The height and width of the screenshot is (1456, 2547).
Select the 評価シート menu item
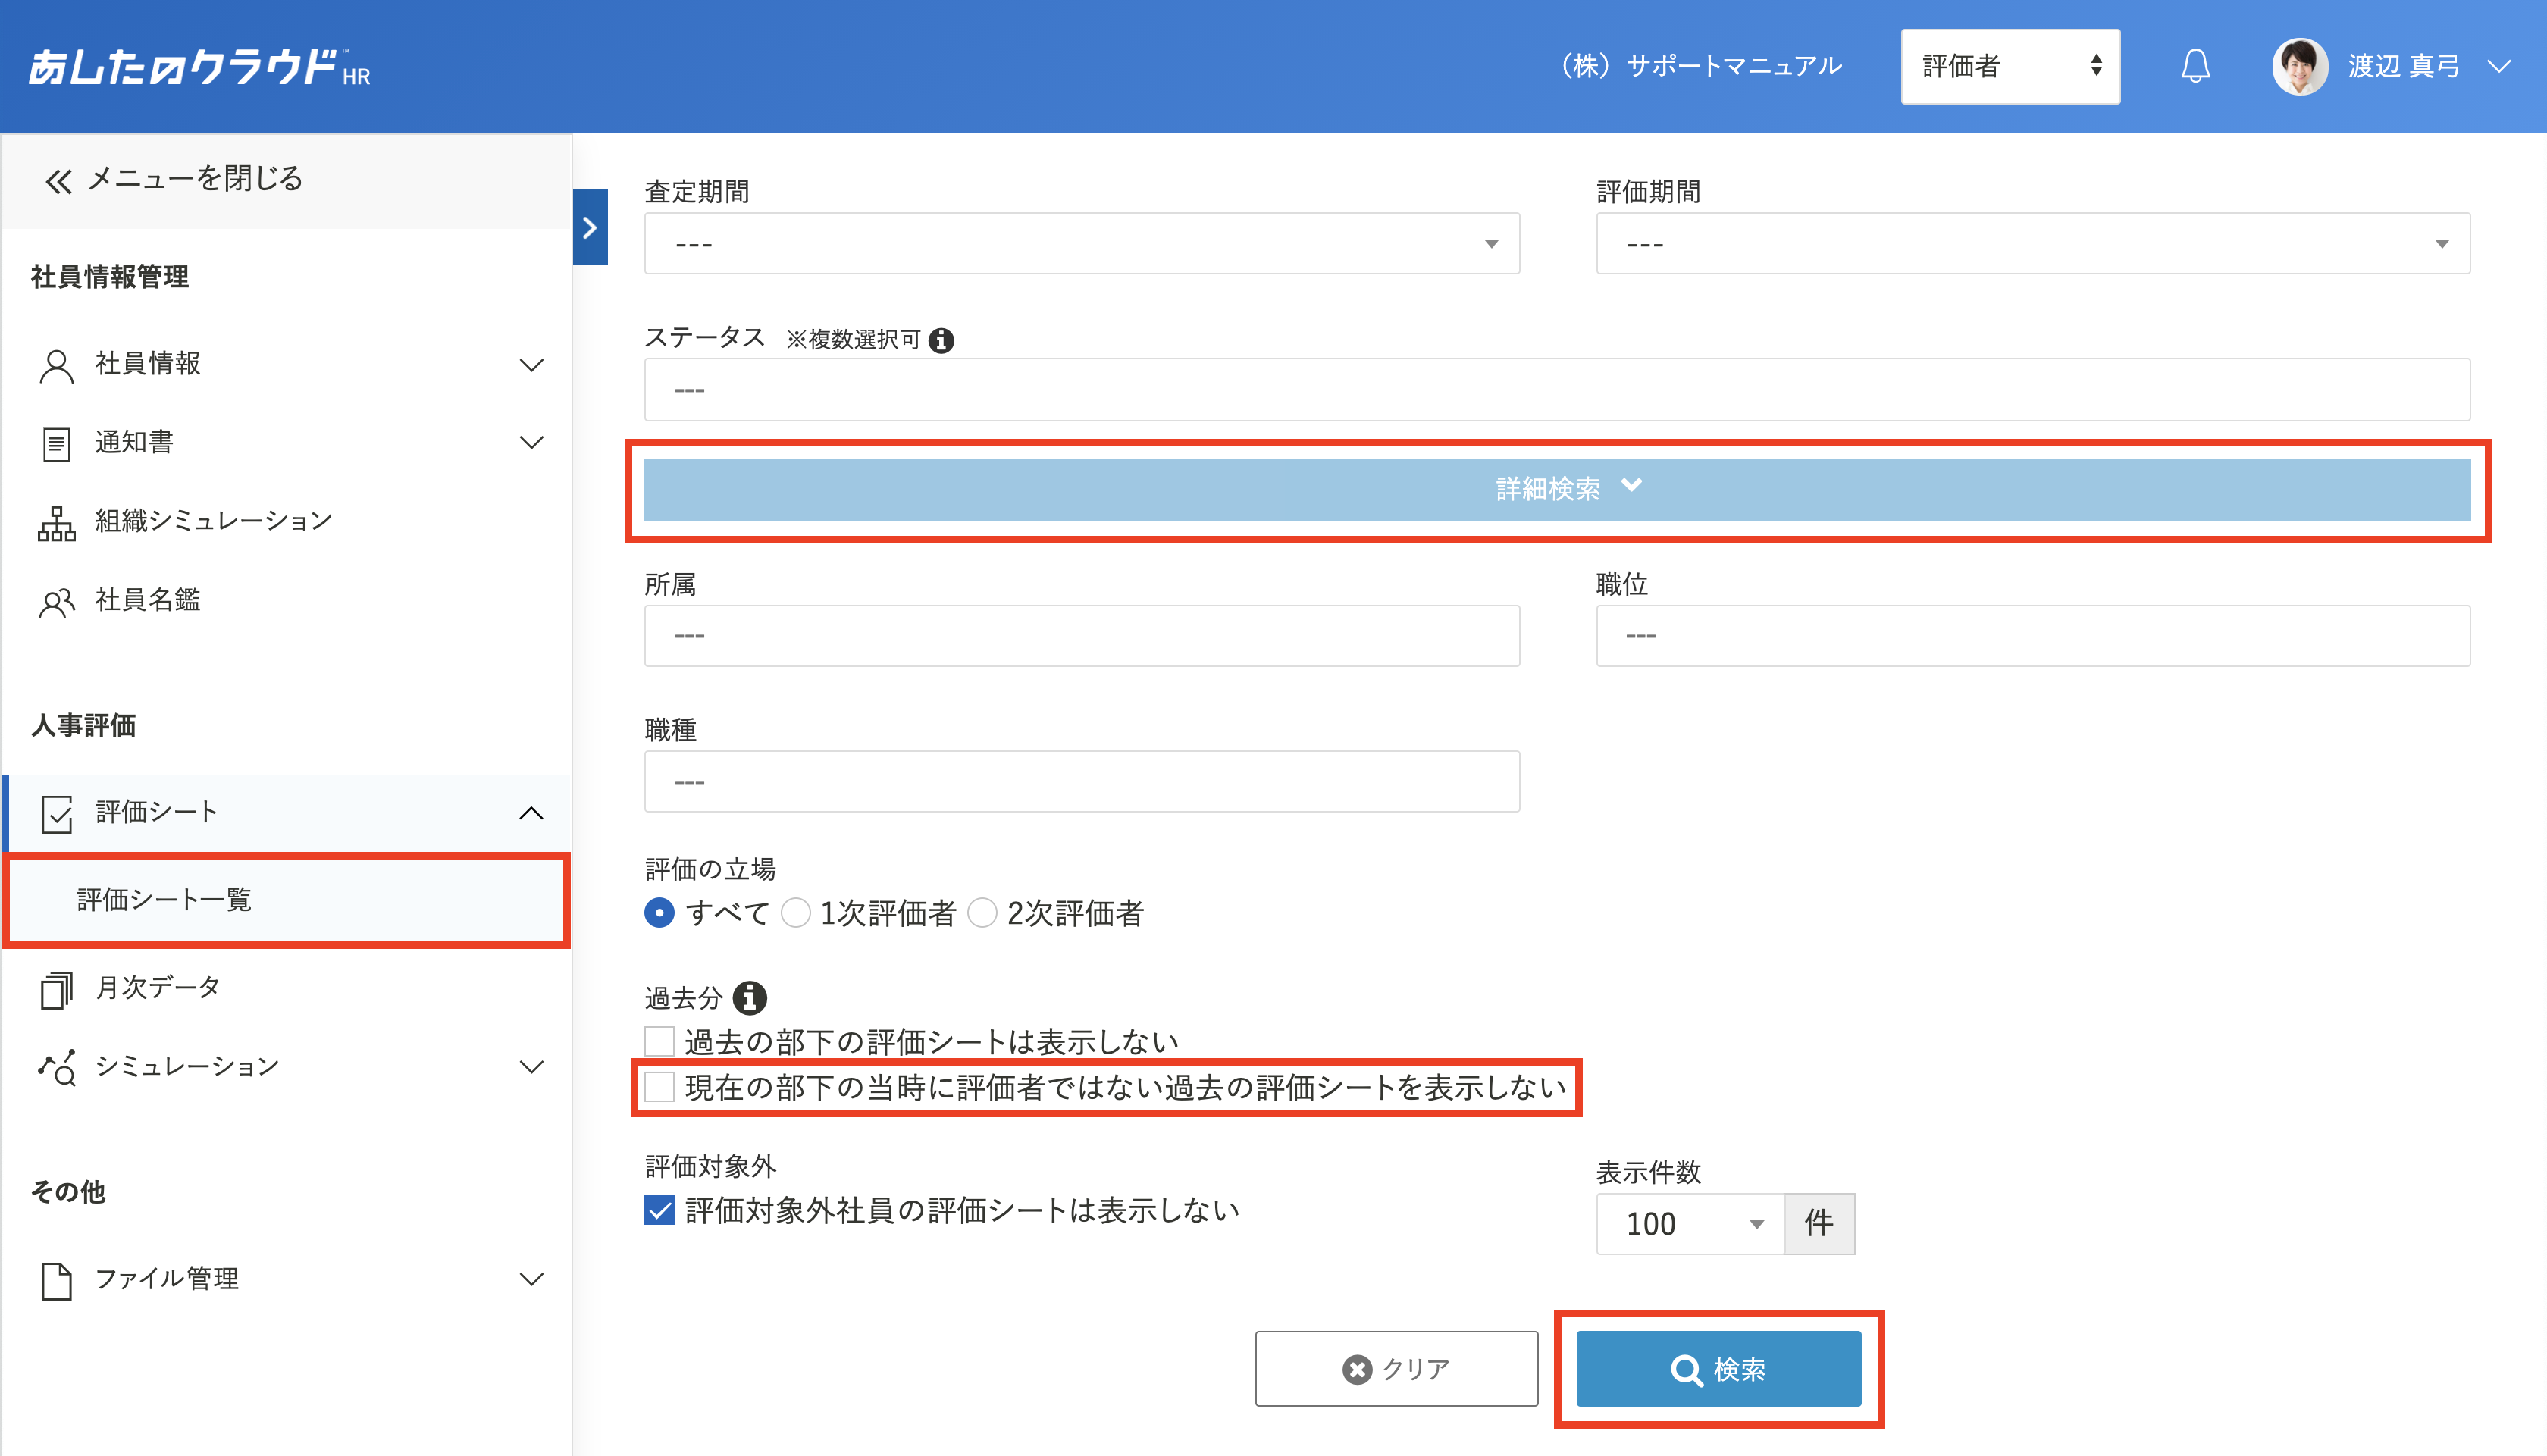(x=156, y=811)
